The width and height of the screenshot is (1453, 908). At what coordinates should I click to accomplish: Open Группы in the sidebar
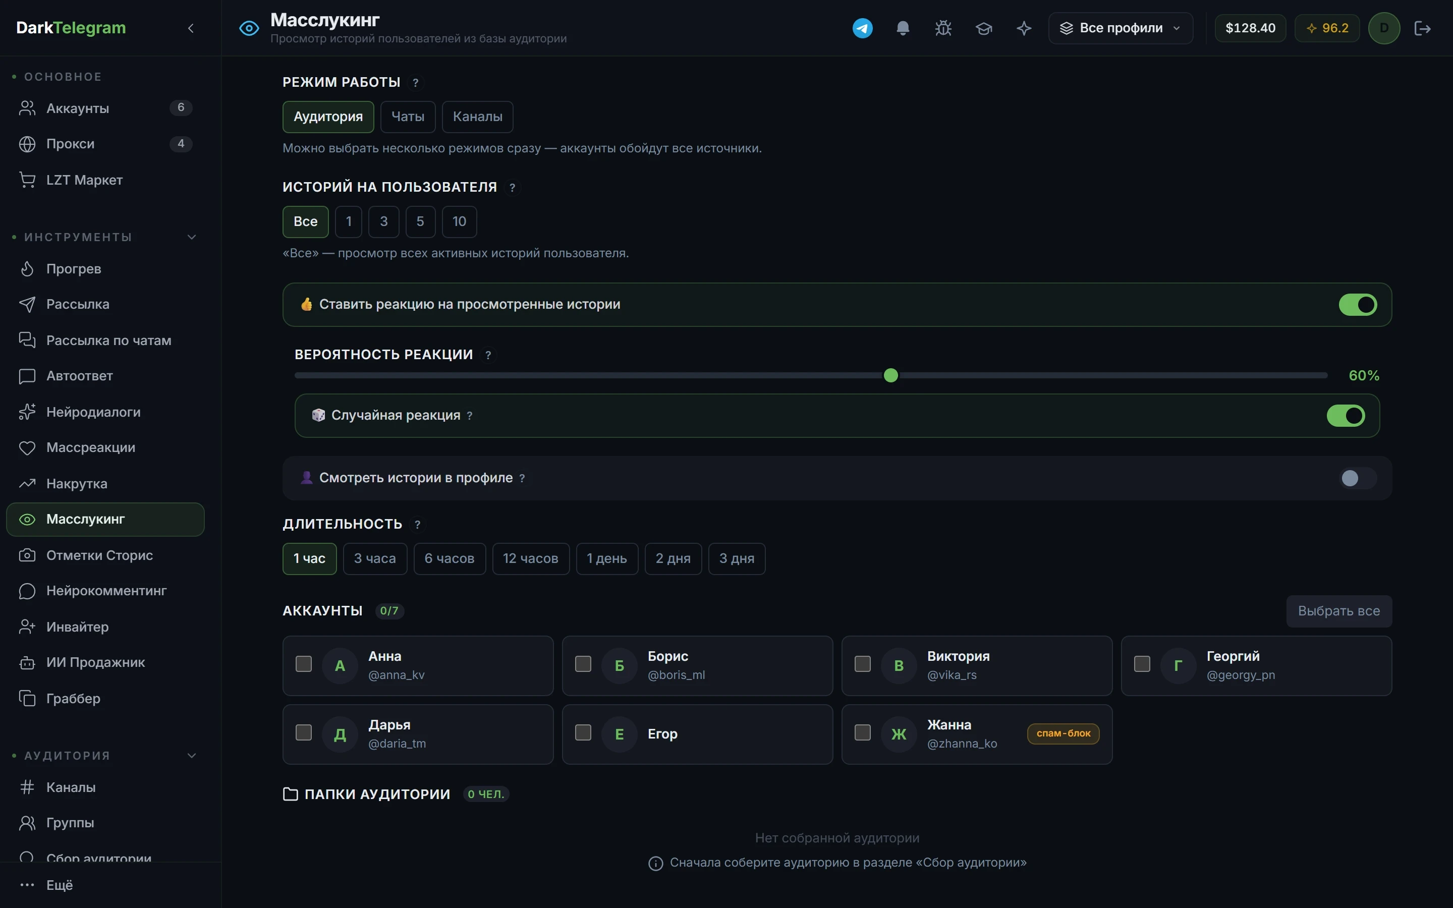105,823
